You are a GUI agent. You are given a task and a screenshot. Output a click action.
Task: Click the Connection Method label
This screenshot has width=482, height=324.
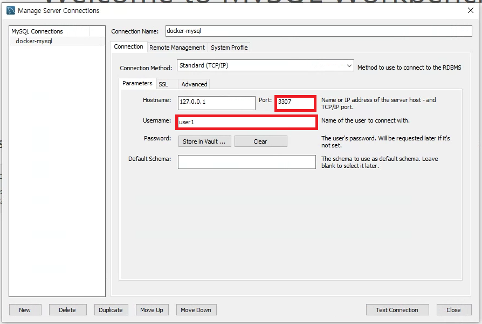pyautogui.click(x=146, y=68)
